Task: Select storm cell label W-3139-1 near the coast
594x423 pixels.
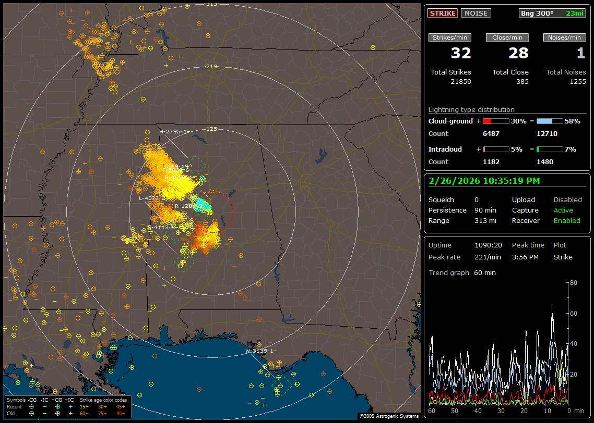Action: (260, 351)
